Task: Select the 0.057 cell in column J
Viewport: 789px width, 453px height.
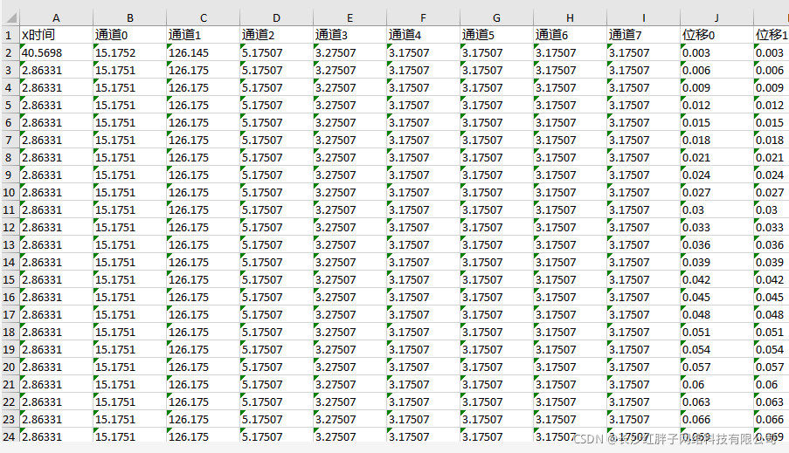Action: pyautogui.click(x=717, y=367)
